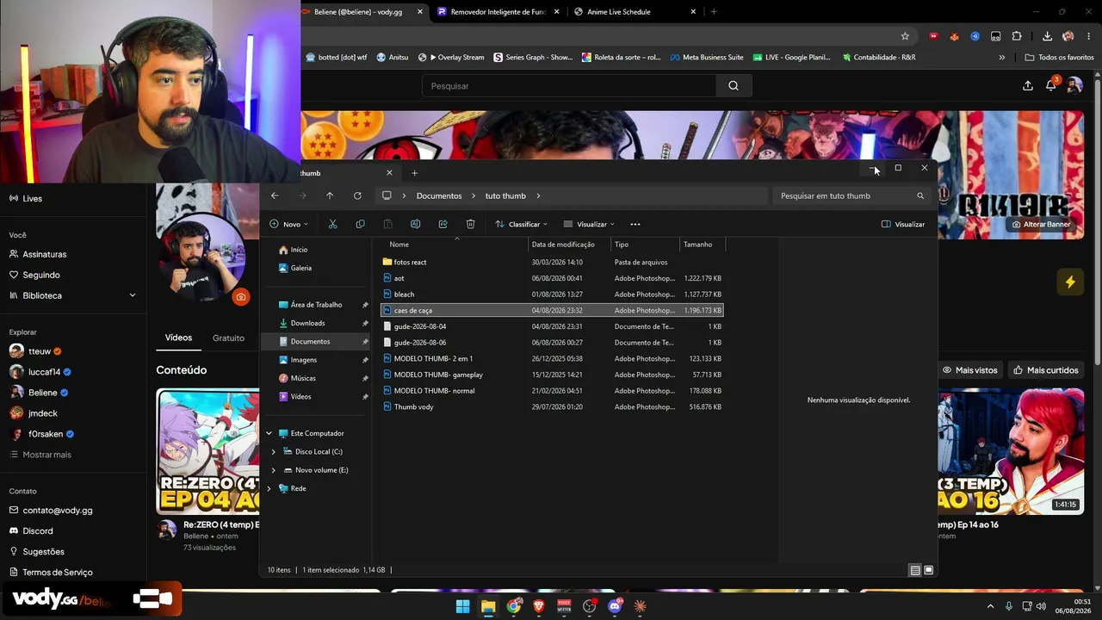Go back in File Explorer navigation

pos(275,195)
